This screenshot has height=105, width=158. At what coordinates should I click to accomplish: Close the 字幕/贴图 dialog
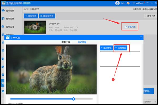pyautogui.click(x=141, y=37)
